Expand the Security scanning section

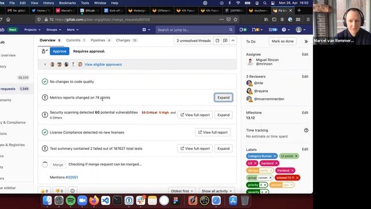click(x=223, y=115)
